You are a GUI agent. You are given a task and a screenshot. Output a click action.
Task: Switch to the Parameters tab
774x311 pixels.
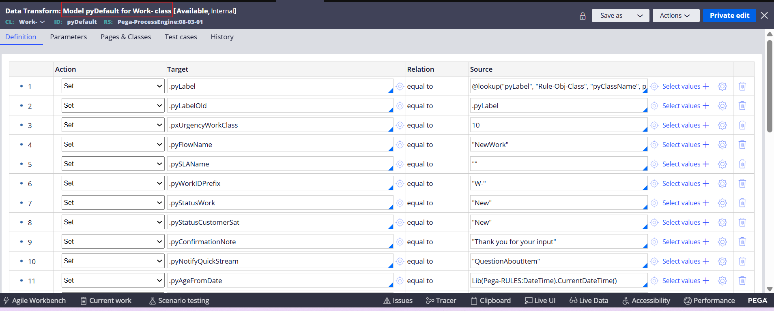[x=68, y=37]
